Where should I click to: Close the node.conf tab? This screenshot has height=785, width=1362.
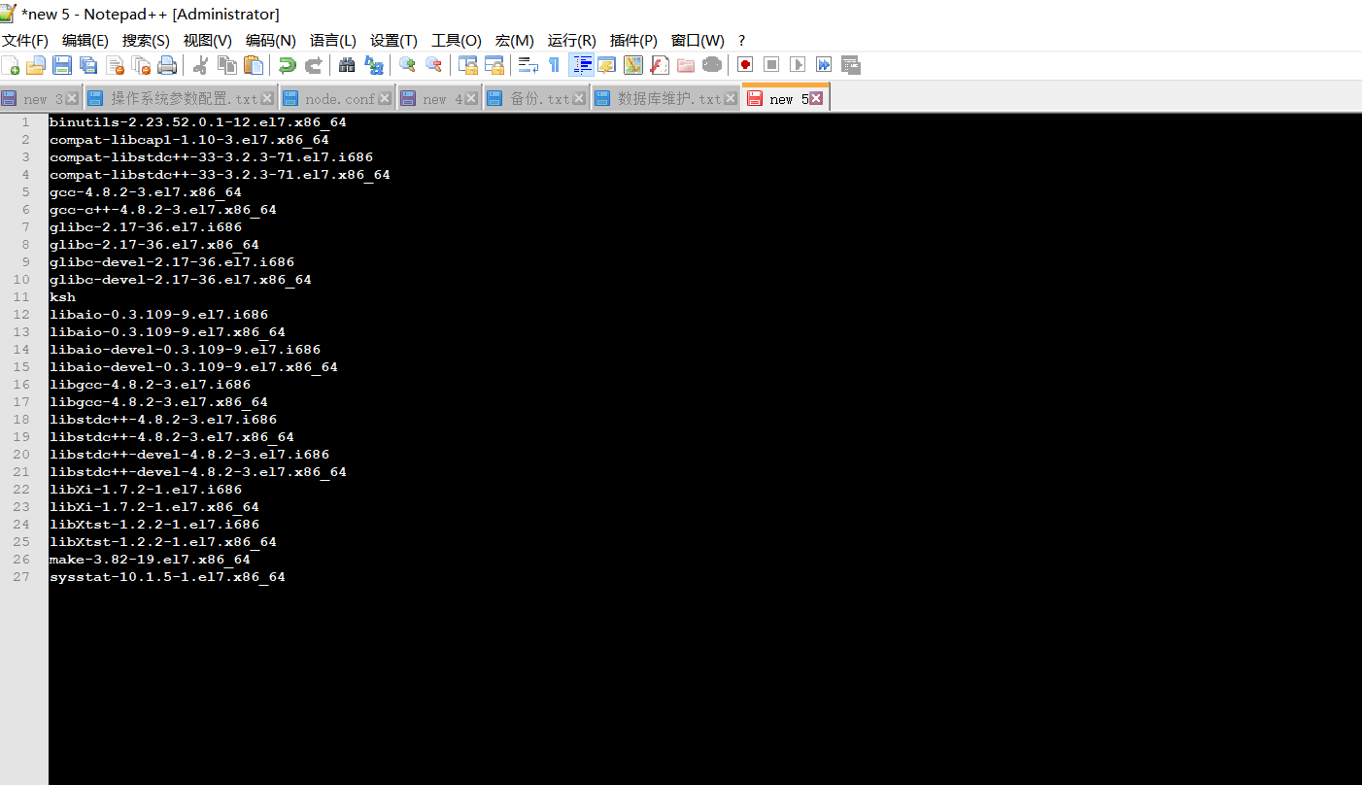tap(385, 98)
